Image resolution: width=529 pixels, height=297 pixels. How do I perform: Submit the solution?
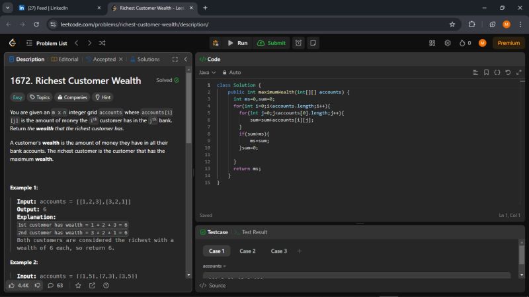[x=271, y=43]
